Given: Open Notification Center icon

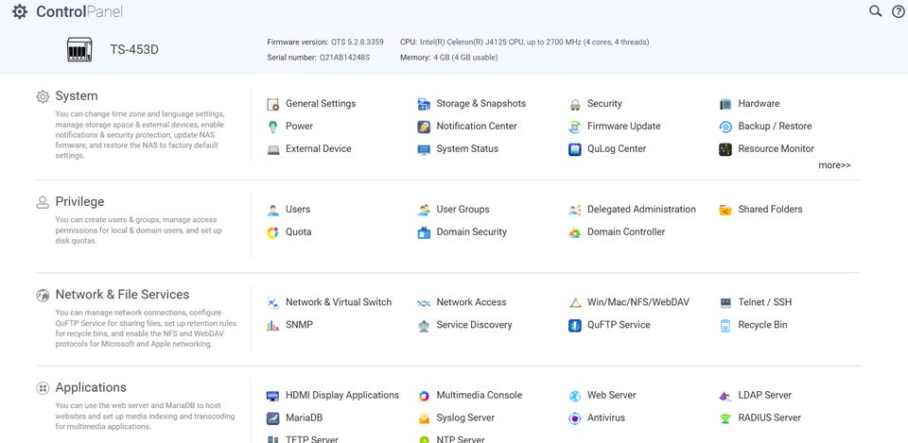Looking at the screenshot, I should [x=424, y=127].
